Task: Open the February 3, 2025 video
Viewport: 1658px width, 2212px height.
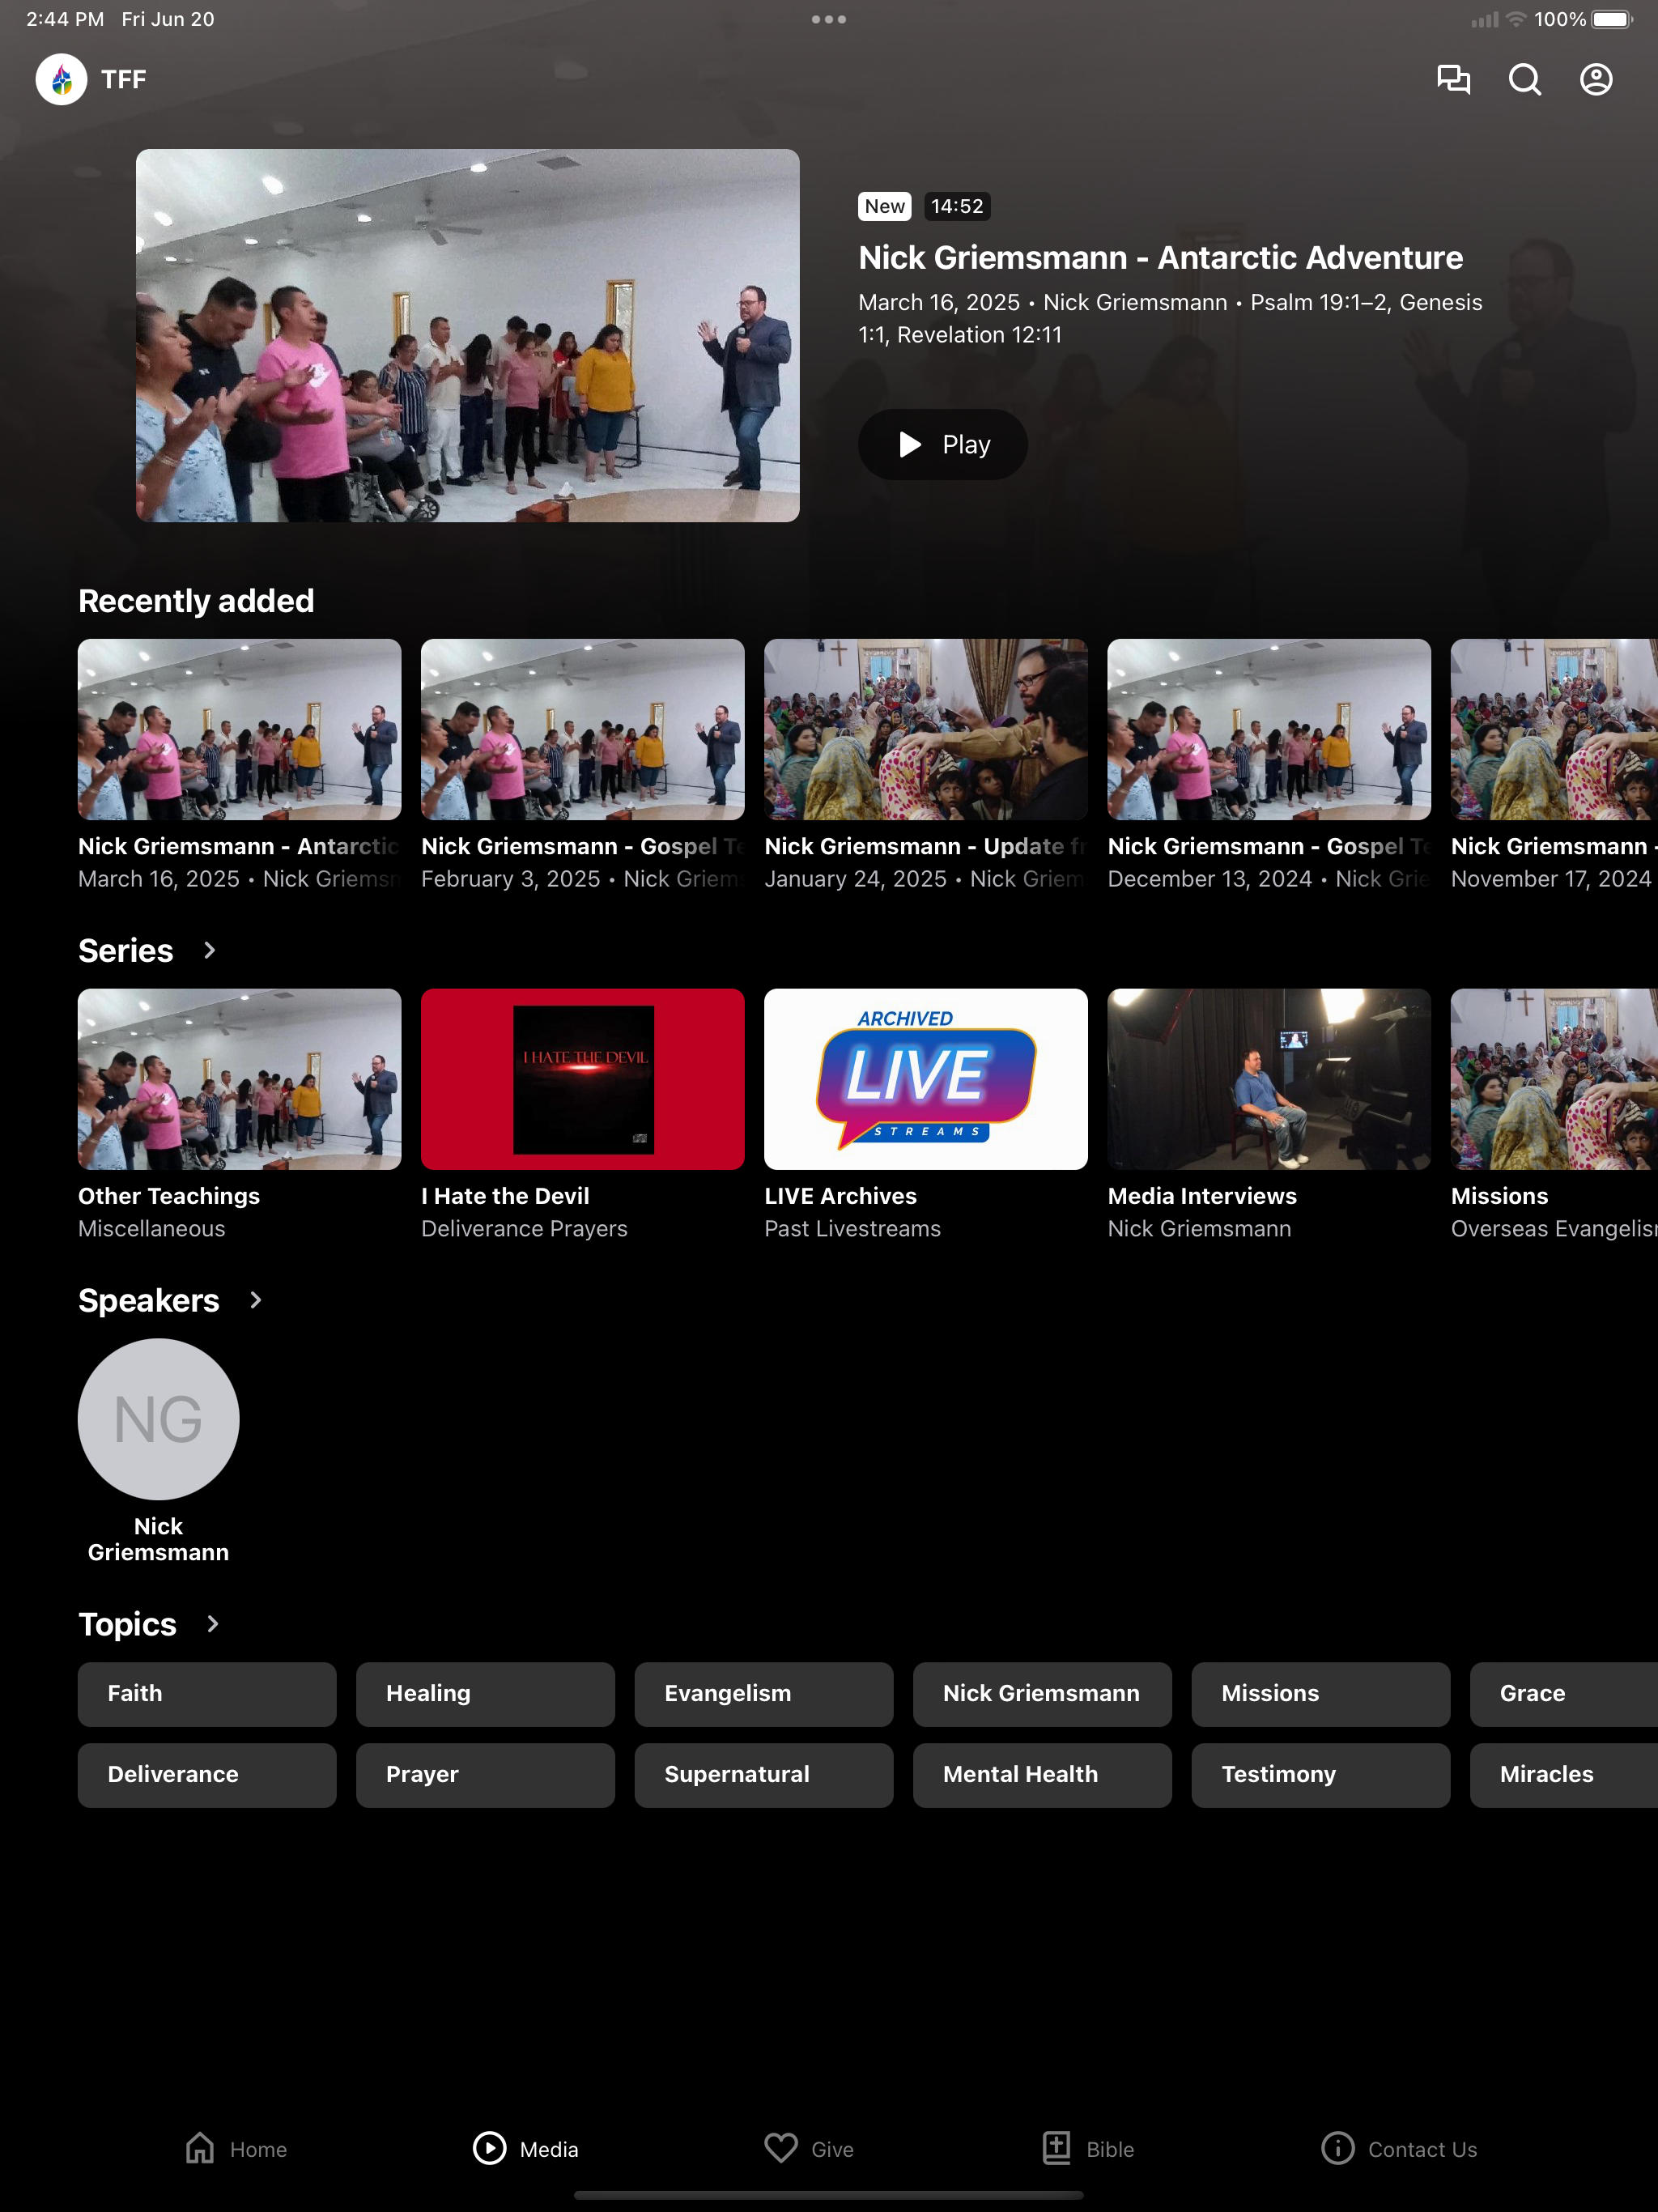Action: point(583,729)
